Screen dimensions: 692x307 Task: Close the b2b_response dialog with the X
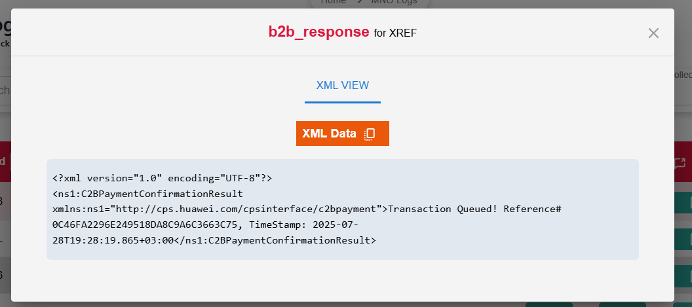[653, 33]
